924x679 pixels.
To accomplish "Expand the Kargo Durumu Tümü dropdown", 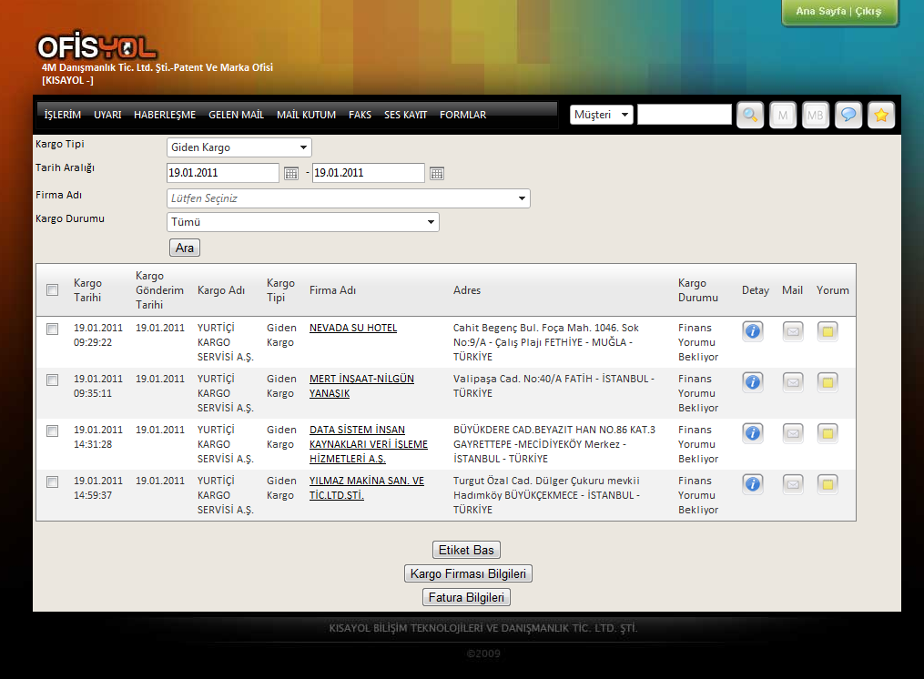I will 302,222.
